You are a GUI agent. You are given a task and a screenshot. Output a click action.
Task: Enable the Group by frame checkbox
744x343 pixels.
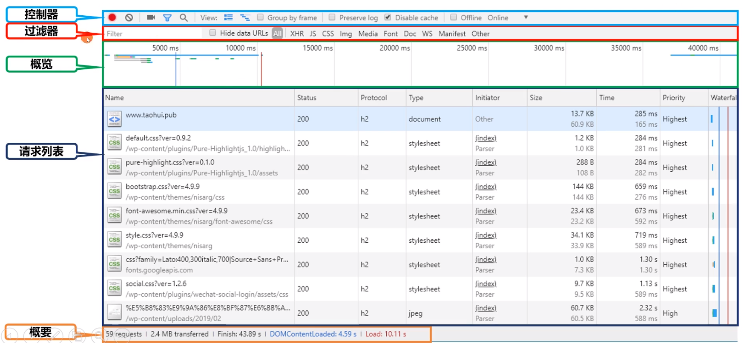(x=260, y=17)
